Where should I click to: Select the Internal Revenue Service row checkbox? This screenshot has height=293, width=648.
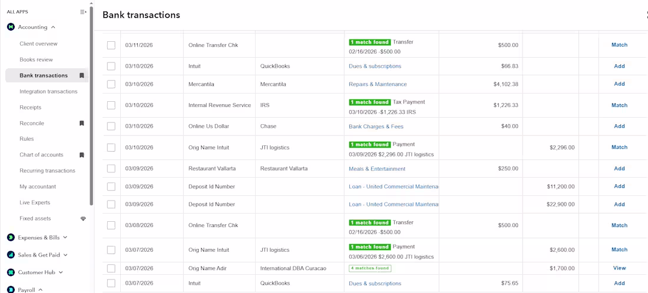pyautogui.click(x=111, y=105)
